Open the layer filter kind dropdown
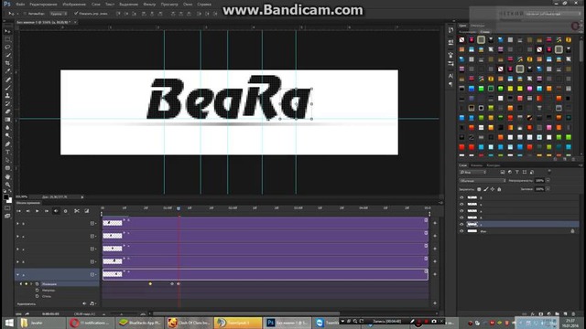 472,173
